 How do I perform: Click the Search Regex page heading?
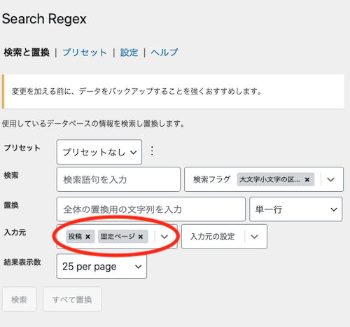pos(44,19)
